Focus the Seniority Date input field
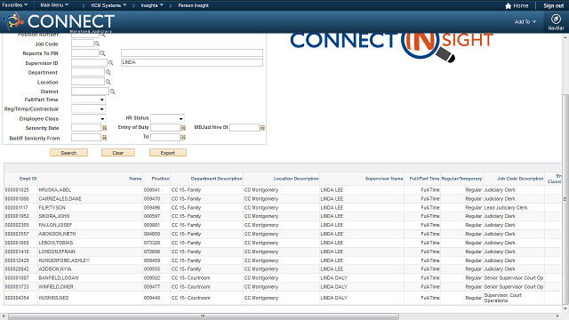Viewport: 569px width, 320px height. (x=86, y=128)
